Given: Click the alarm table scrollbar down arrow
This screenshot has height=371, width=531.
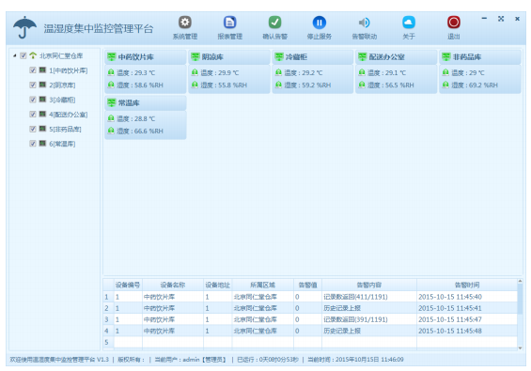Looking at the screenshot, I should point(520,348).
